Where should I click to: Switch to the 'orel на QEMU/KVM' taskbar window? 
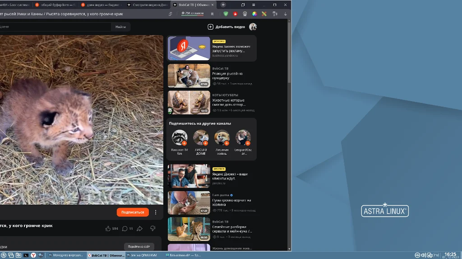click(144, 255)
